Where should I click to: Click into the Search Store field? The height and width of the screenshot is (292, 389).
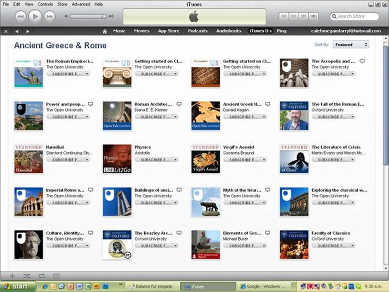pos(355,16)
